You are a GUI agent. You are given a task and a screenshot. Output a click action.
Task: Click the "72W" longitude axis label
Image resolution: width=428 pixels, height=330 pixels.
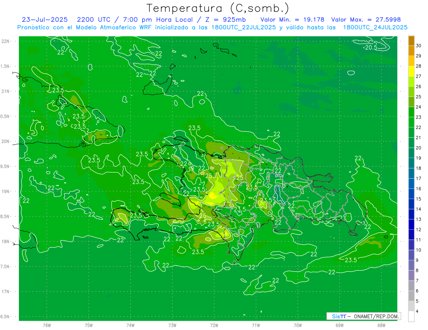pyautogui.click(x=214, y=325)
